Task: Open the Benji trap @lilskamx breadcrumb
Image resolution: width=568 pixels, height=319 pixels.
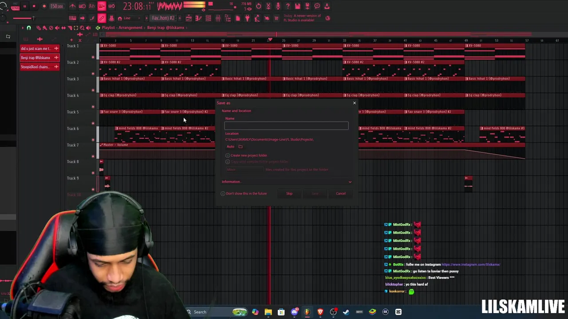Action: coord(166,27)
